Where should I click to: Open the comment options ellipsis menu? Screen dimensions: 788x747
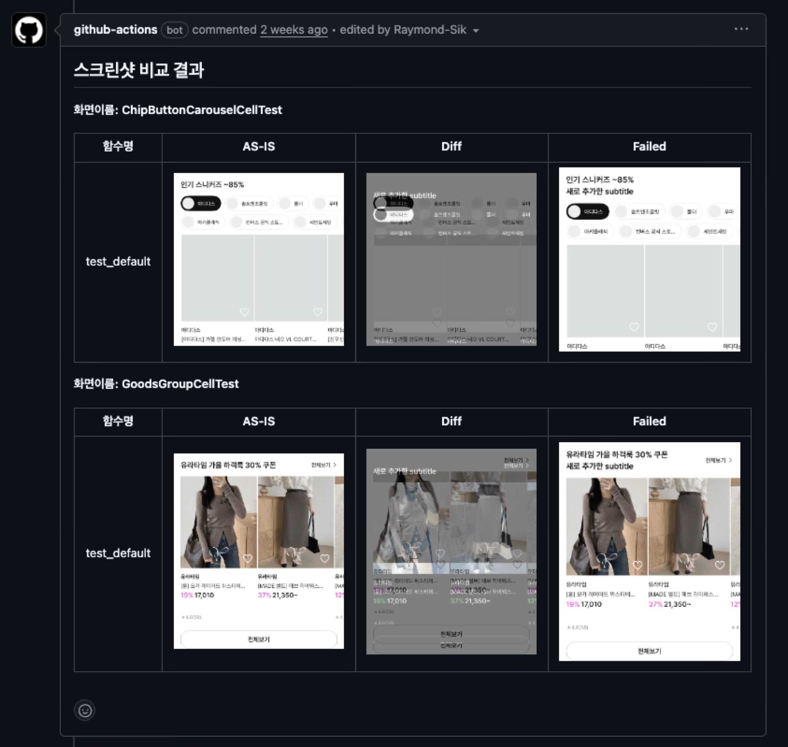[741, 29]
